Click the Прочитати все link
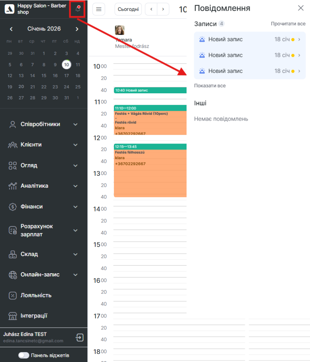The image size is (310, 362). point(288,24)
